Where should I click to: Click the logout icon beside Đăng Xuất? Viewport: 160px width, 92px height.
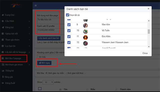tap(3, 83)
